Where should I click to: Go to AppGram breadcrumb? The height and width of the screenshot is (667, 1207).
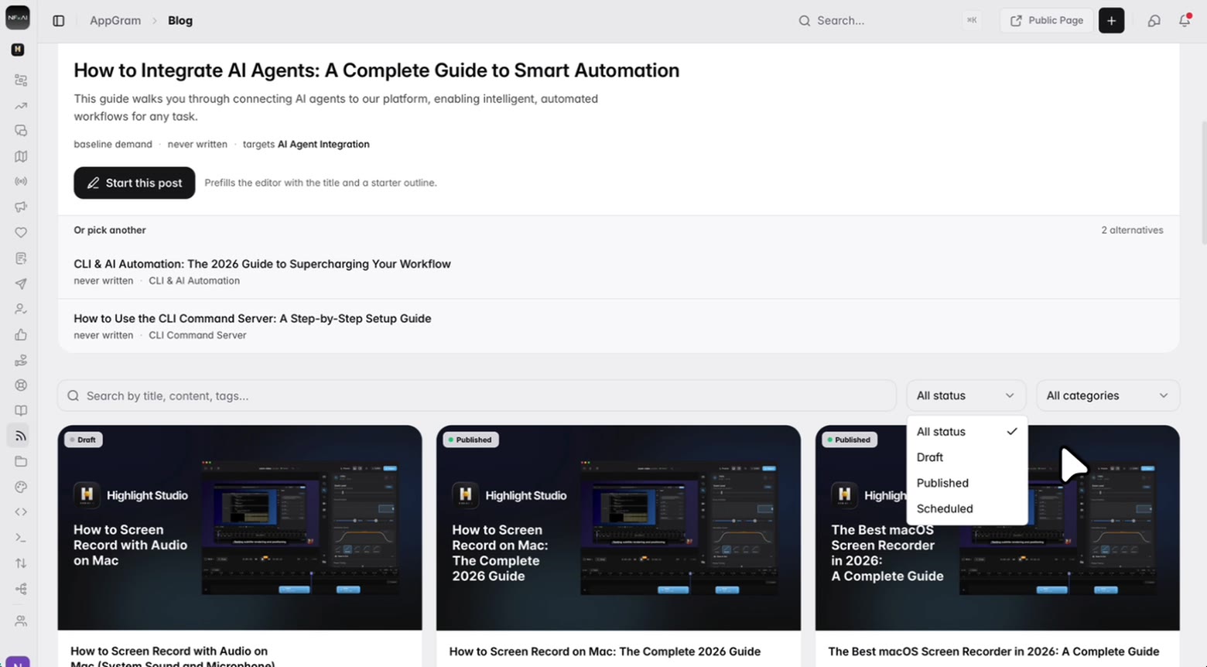pos(115,21)
